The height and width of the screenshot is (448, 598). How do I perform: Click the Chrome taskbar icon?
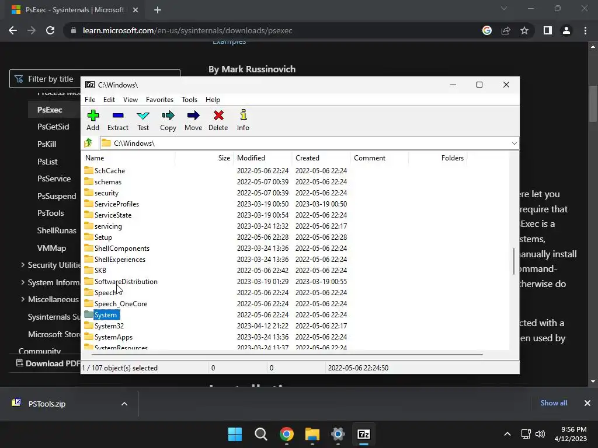pyautogui.click(x=286, y=434)
